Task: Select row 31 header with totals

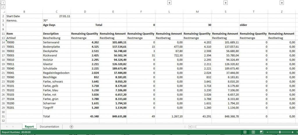Action: click(x=3, y=116)
